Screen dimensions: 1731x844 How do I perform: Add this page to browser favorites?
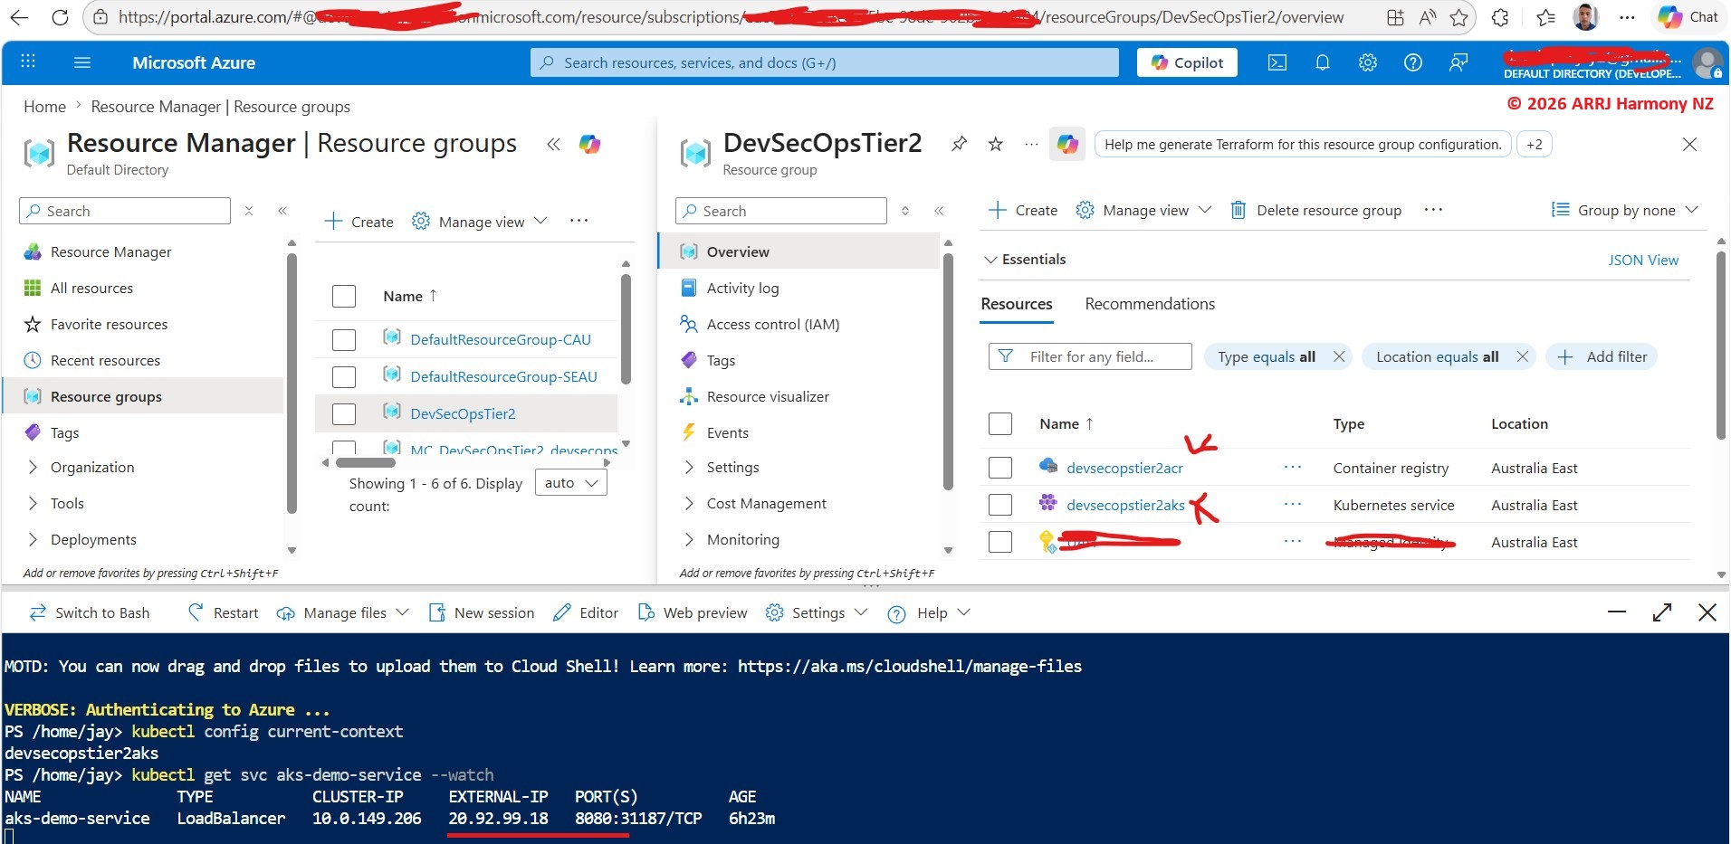click(x=1458, y=17)
